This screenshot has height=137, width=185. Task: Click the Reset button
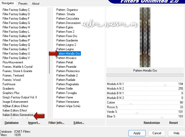(x=173, y=123)
